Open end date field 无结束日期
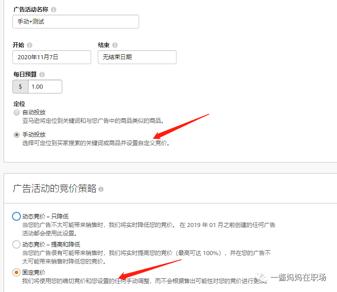This screenshot has width=337, height=292. pos(137,57)
